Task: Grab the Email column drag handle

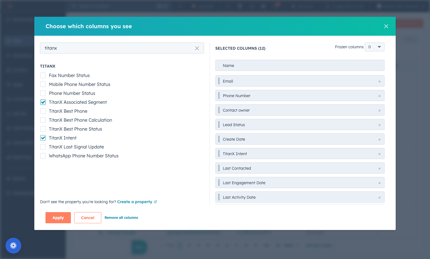Action: point(219,81)
